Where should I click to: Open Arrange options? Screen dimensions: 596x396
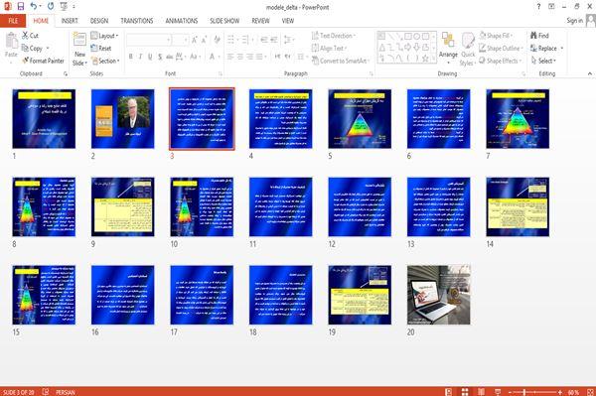coord(448,48)
